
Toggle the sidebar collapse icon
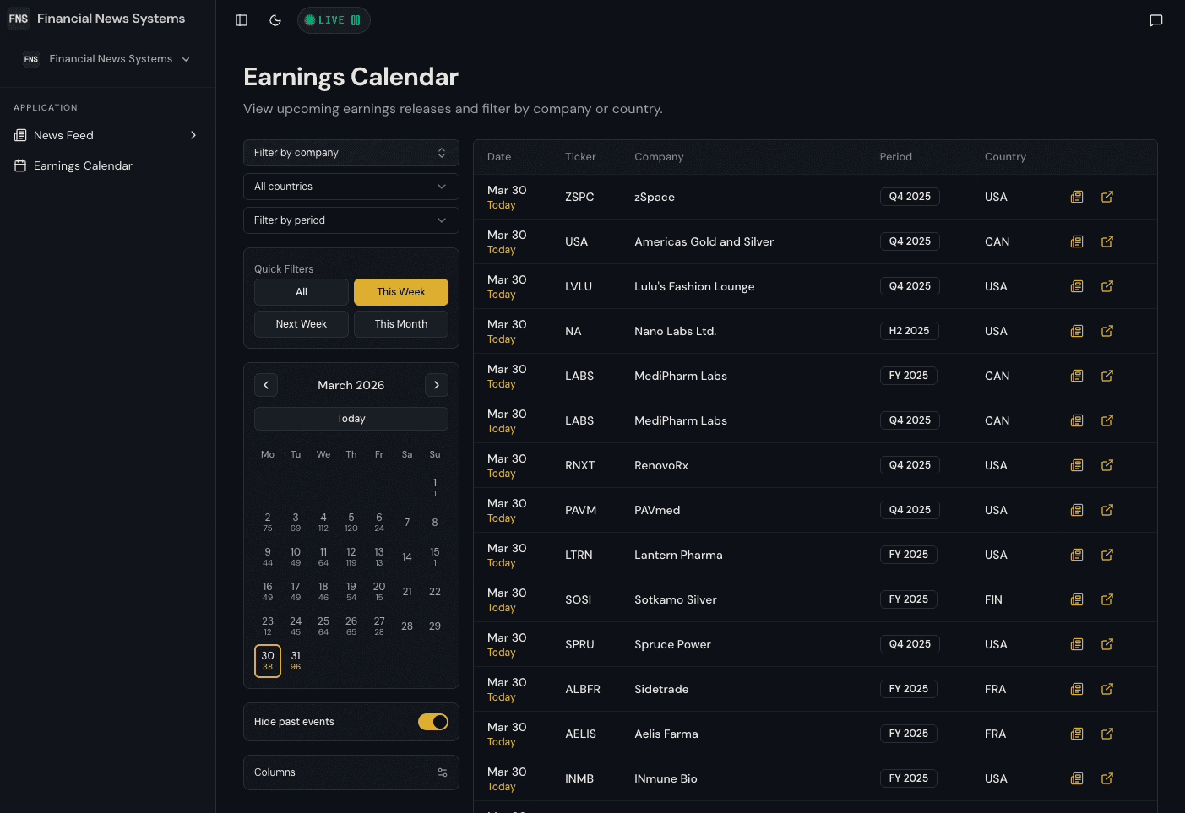point(242,20)
